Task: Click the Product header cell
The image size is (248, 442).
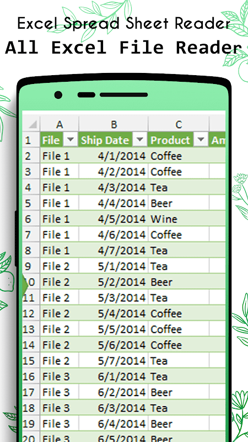Action: (179, 140)
